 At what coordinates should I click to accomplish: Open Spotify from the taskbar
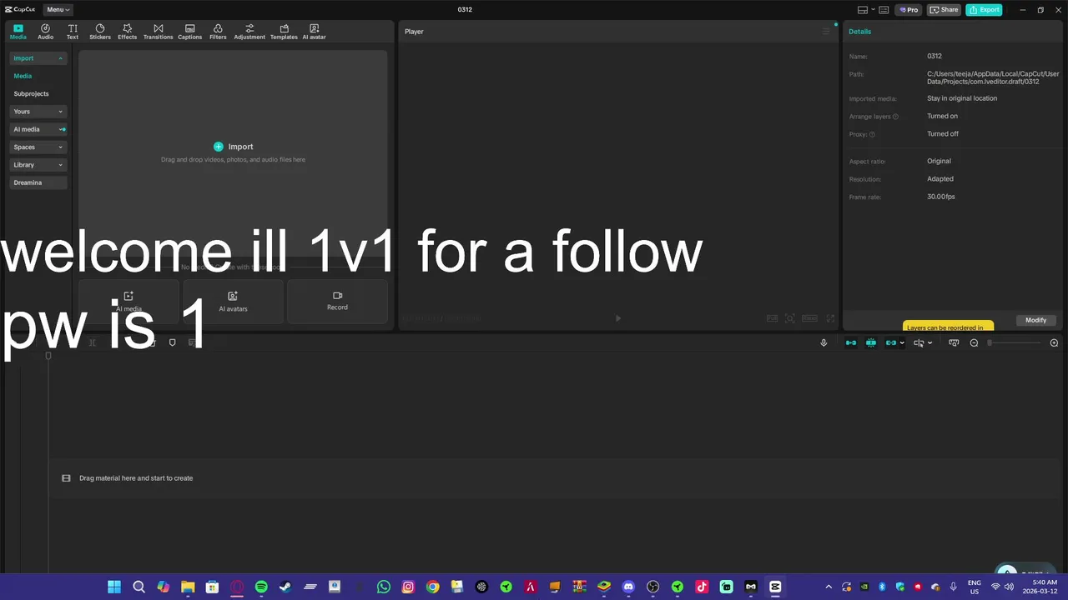(x=261, y=587)
